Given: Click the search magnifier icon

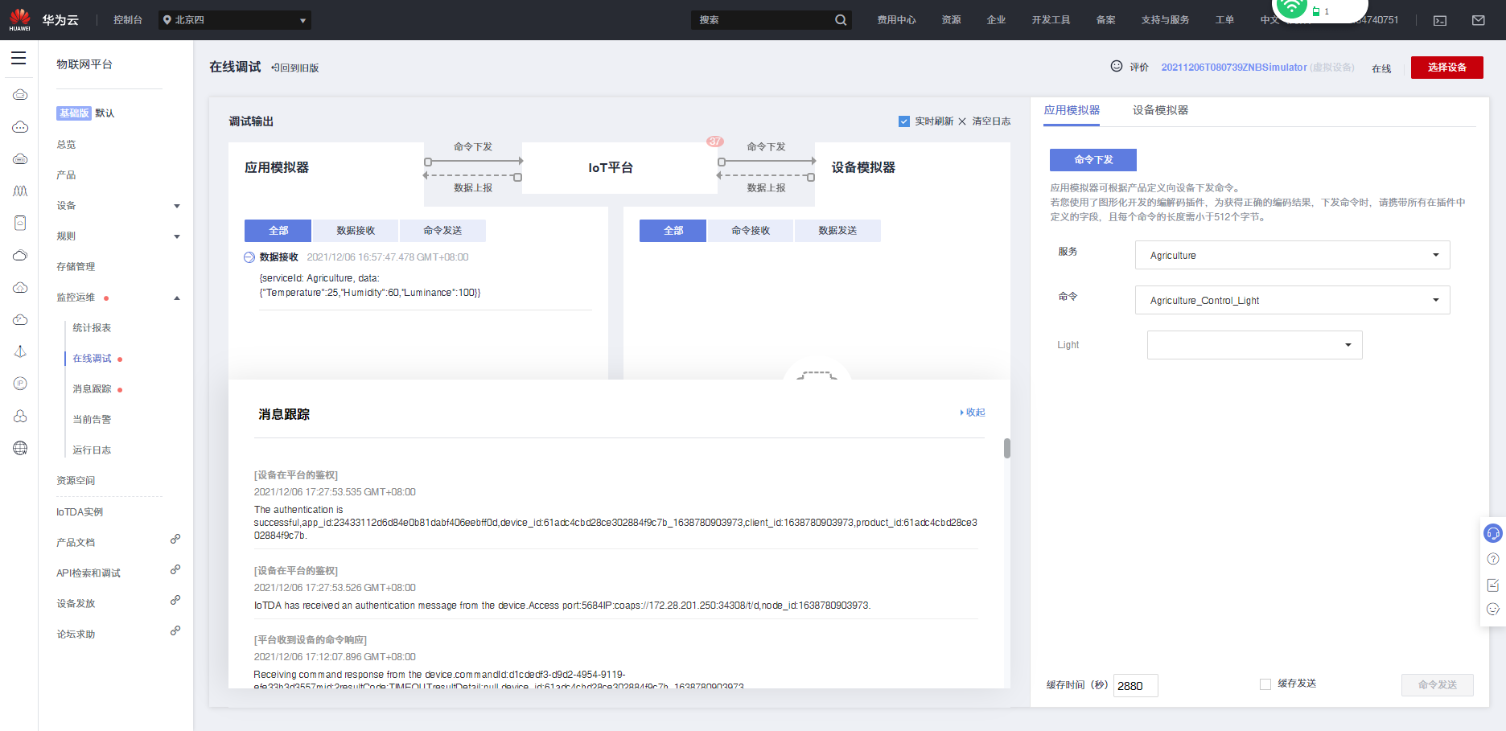Looking at the screenshot, I should tap(841, 20).
